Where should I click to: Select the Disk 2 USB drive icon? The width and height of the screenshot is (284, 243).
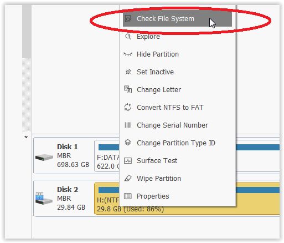click(44, 199)
